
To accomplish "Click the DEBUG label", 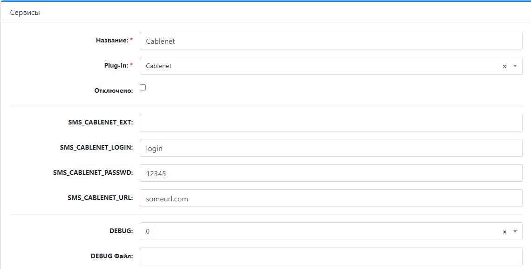I will pyautogui.click(x=121, y=231).
